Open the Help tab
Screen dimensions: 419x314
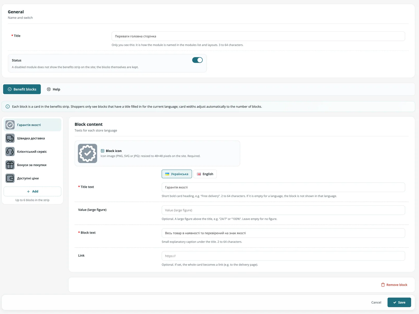point(53,89)
